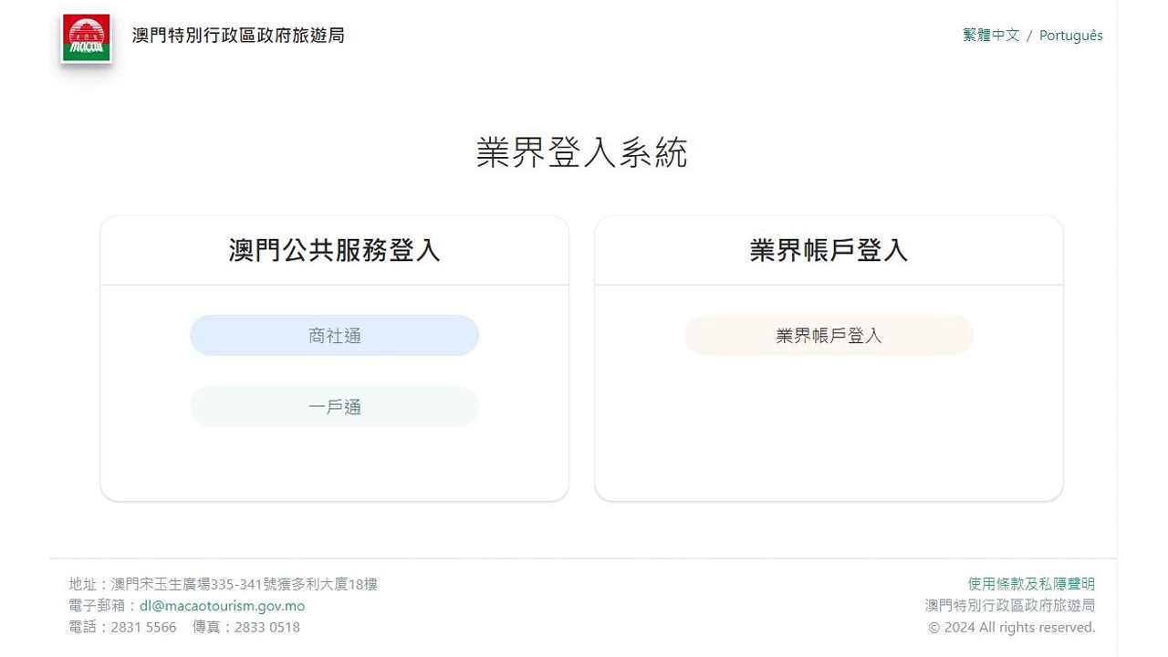The height and width of the screenshot is (657, 1168).
Task: Open 使用條款及私隱聲明 link
Action: pyautogui.click(x=1031, y=584)
